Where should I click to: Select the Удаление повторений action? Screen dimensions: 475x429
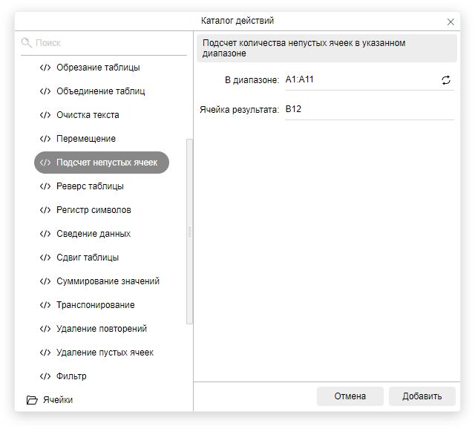coord(102,329)
